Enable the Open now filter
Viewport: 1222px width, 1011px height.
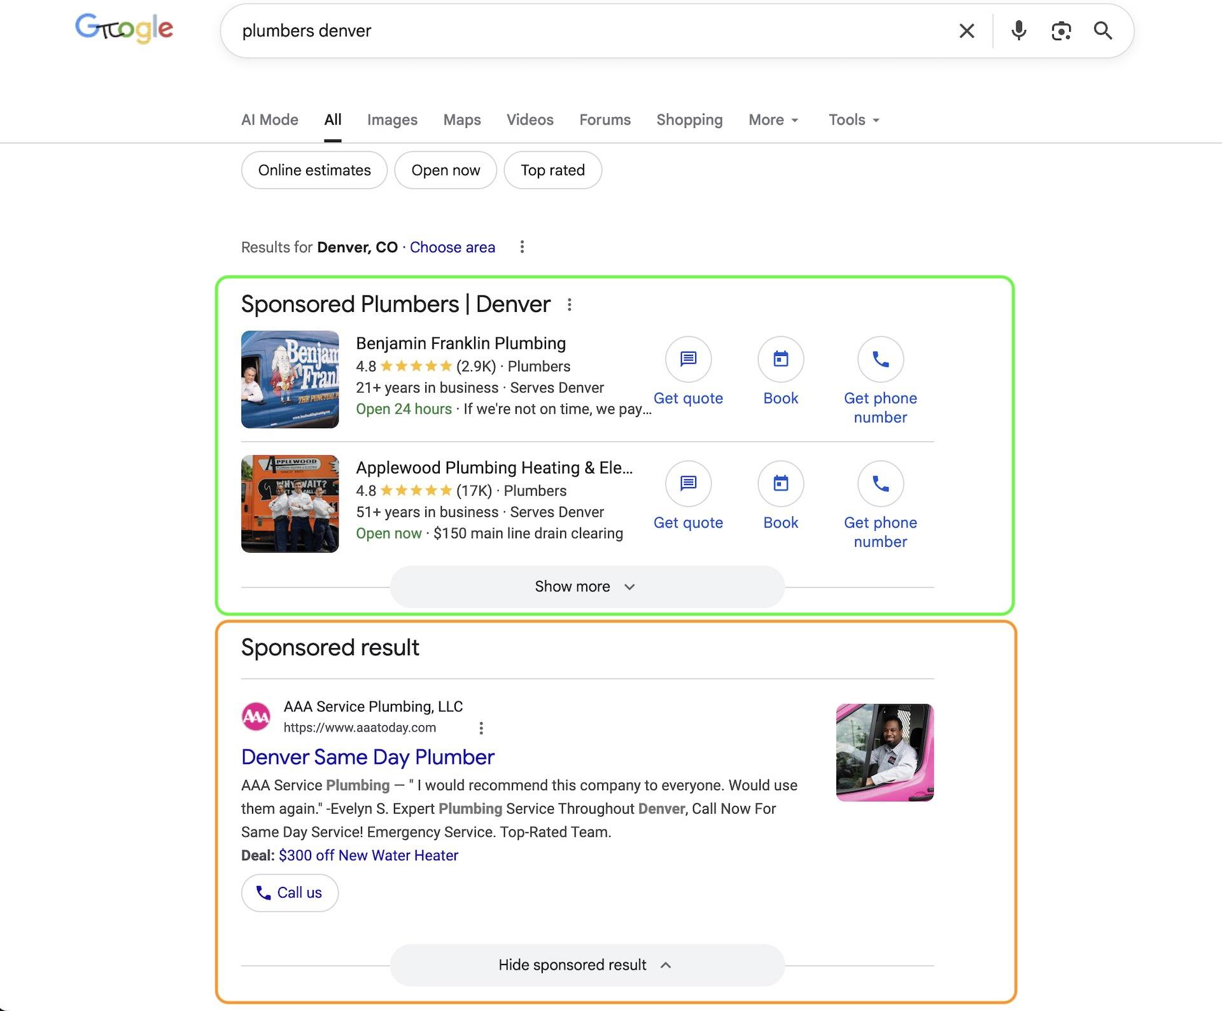tap(446, 170)
